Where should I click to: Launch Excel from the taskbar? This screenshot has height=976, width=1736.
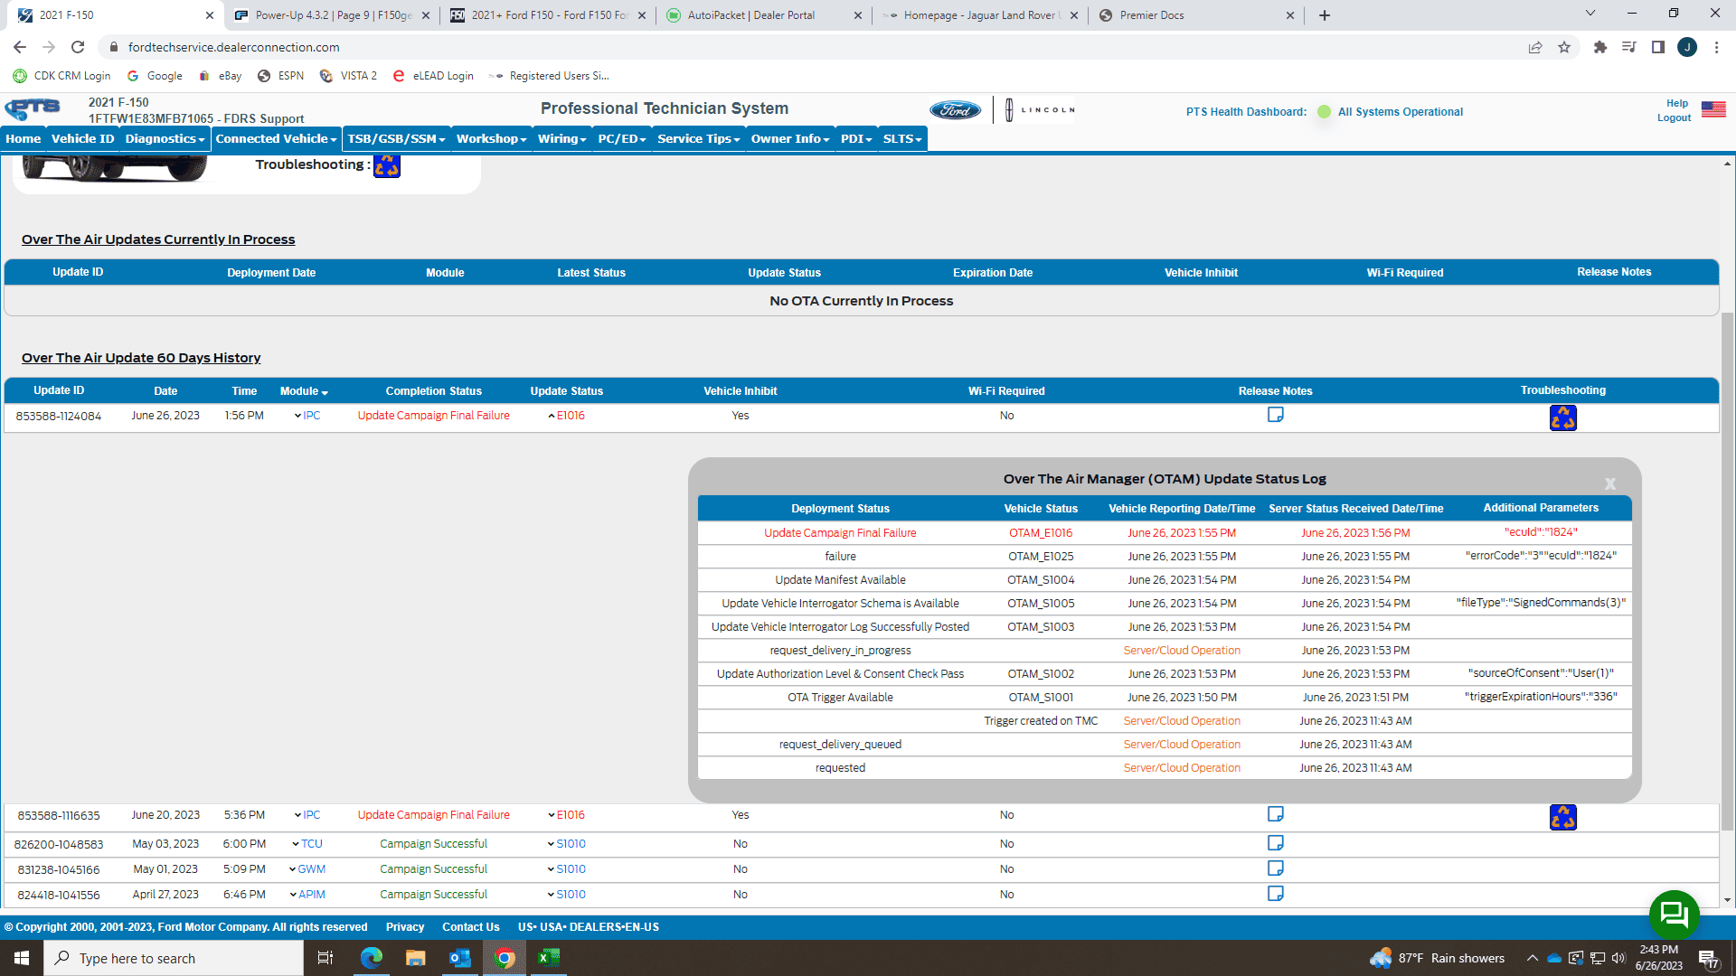pyautogui.click(x=549, y=958)
